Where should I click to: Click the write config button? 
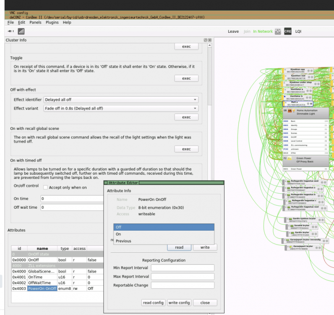click(179, 302)
